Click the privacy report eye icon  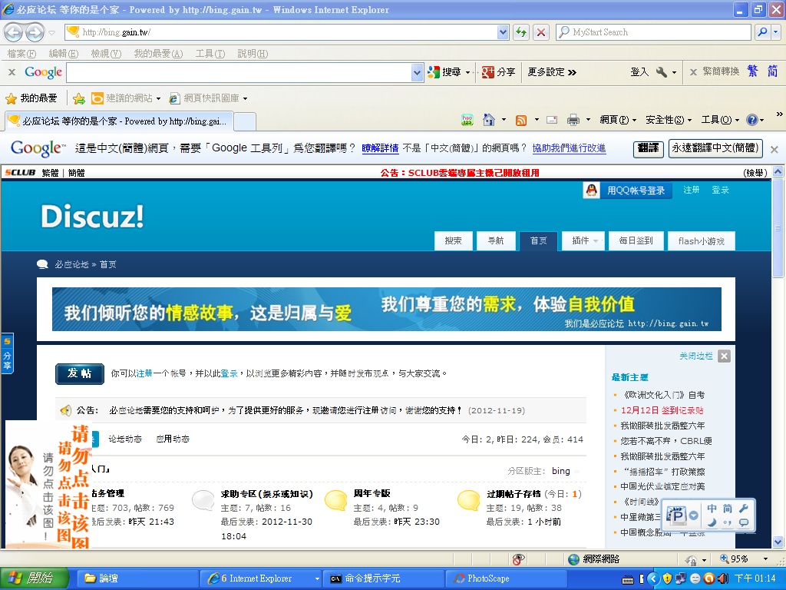tap(518, 559)
